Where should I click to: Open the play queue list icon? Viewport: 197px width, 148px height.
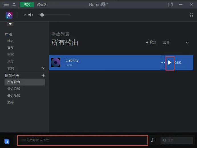click(x=153, y=140)
